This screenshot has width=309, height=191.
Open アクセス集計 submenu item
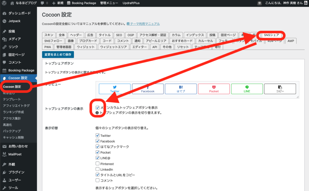(x=12, y=118)
